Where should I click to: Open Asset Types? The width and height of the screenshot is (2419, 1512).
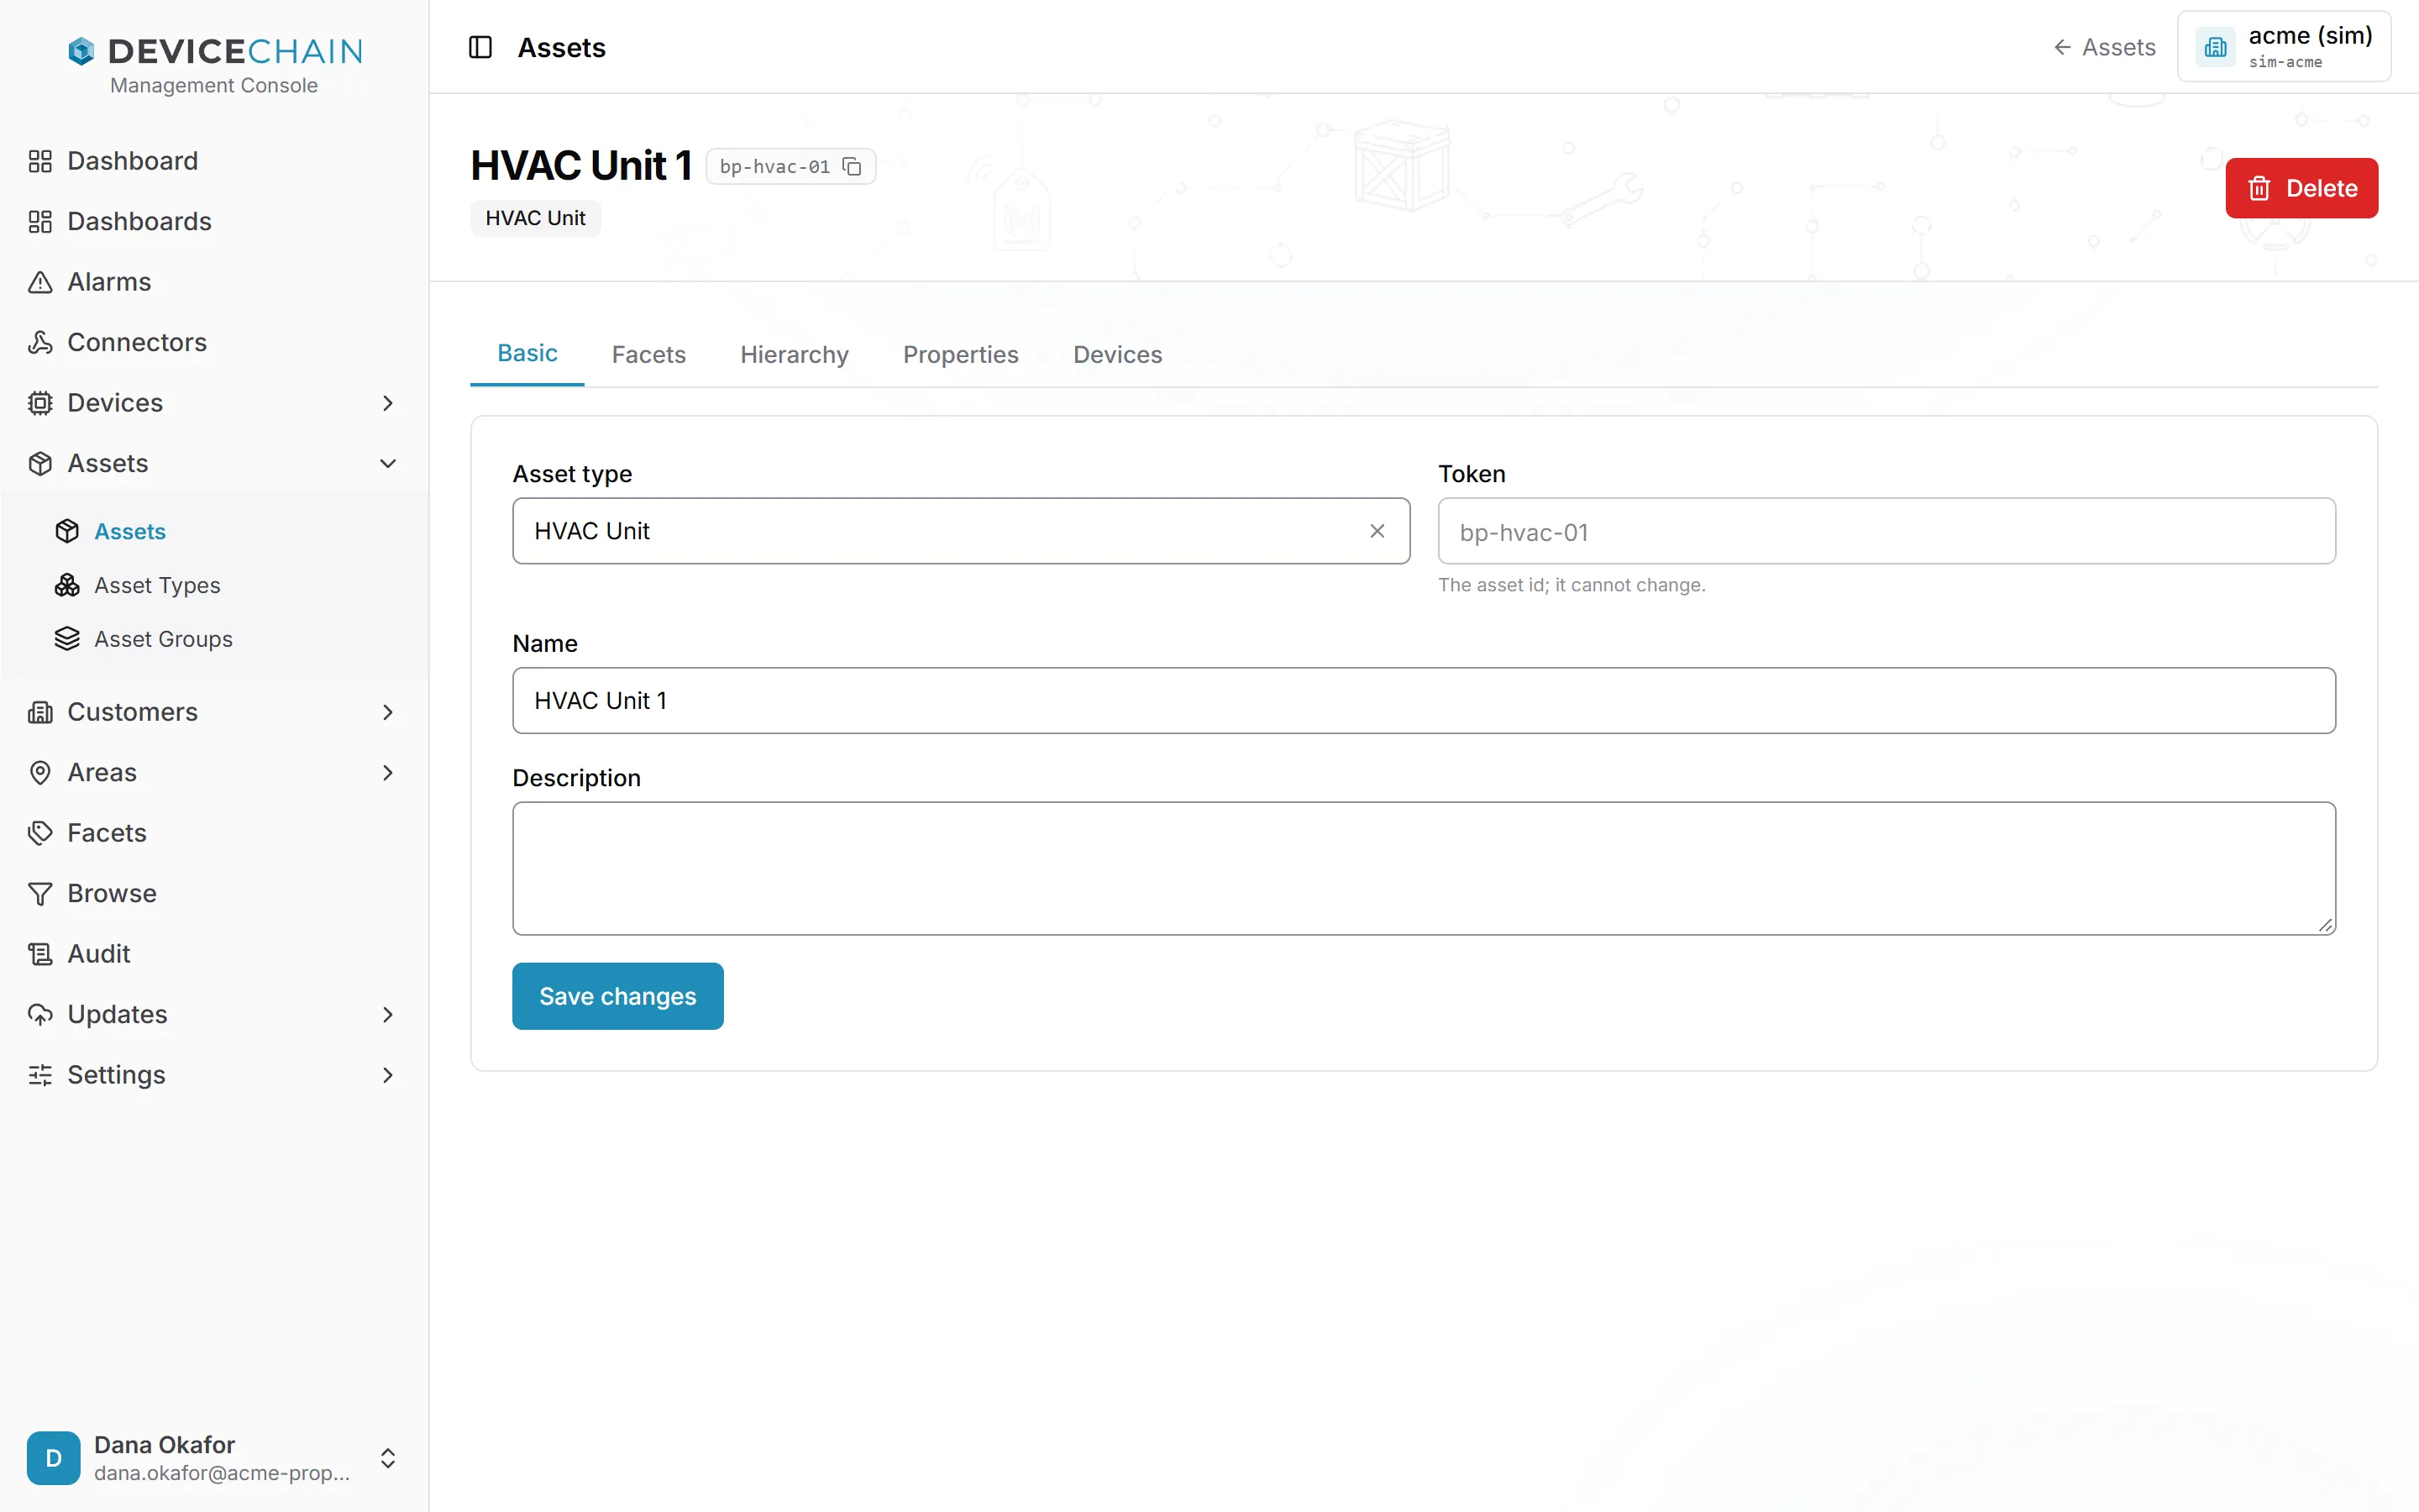157,585
